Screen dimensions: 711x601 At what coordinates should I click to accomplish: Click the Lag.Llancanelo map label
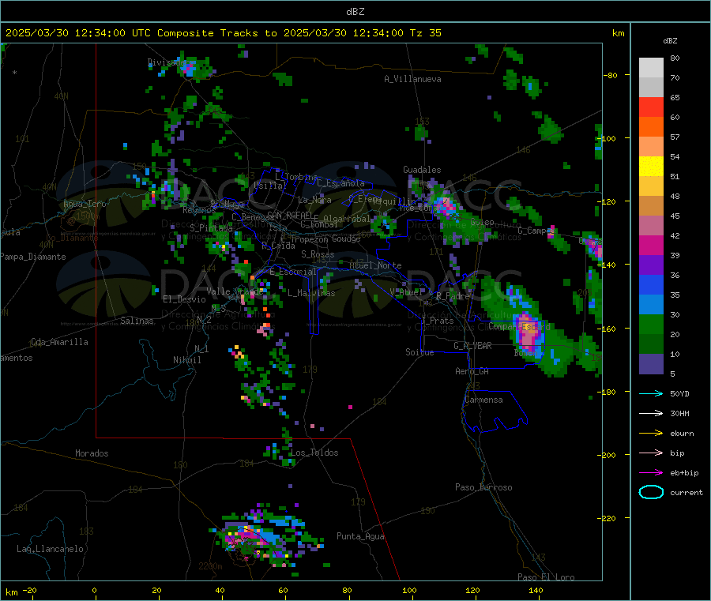[x=50, y=549]
